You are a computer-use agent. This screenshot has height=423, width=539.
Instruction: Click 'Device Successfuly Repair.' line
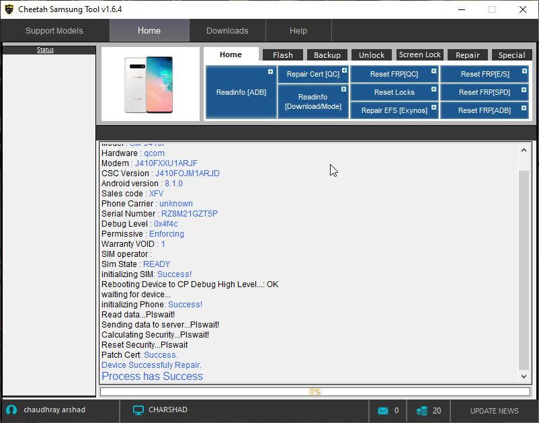(152, 365)
